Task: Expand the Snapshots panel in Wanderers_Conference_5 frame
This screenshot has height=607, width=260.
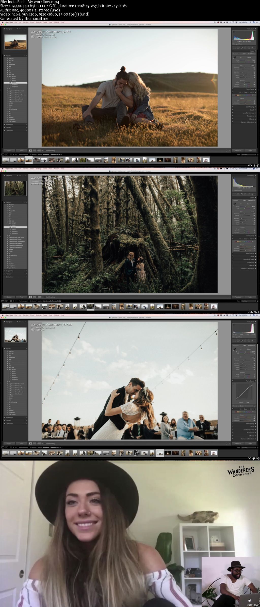Action: point(5,124)
